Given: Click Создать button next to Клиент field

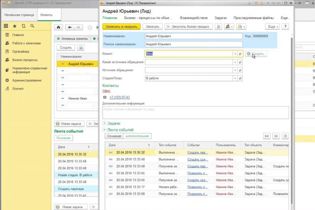Looking at the screenshot, I should (256, 54).
